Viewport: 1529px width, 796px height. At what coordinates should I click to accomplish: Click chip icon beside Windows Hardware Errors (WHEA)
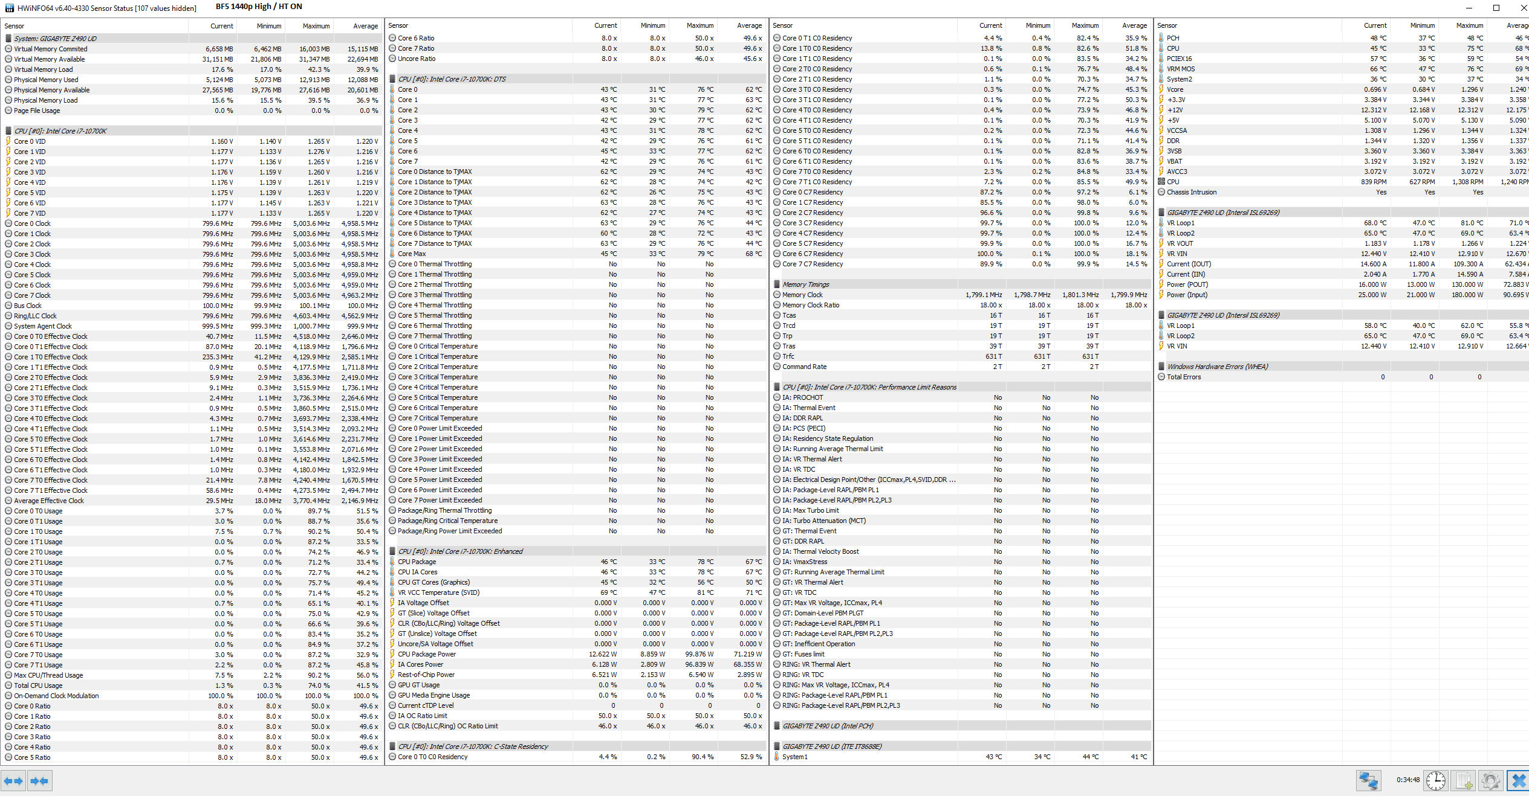click(1161, 367)
